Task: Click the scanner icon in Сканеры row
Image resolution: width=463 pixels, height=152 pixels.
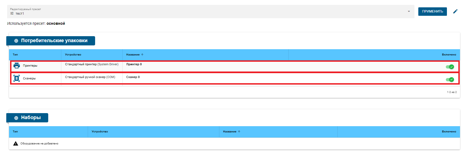Action: [x=17, y=78]
